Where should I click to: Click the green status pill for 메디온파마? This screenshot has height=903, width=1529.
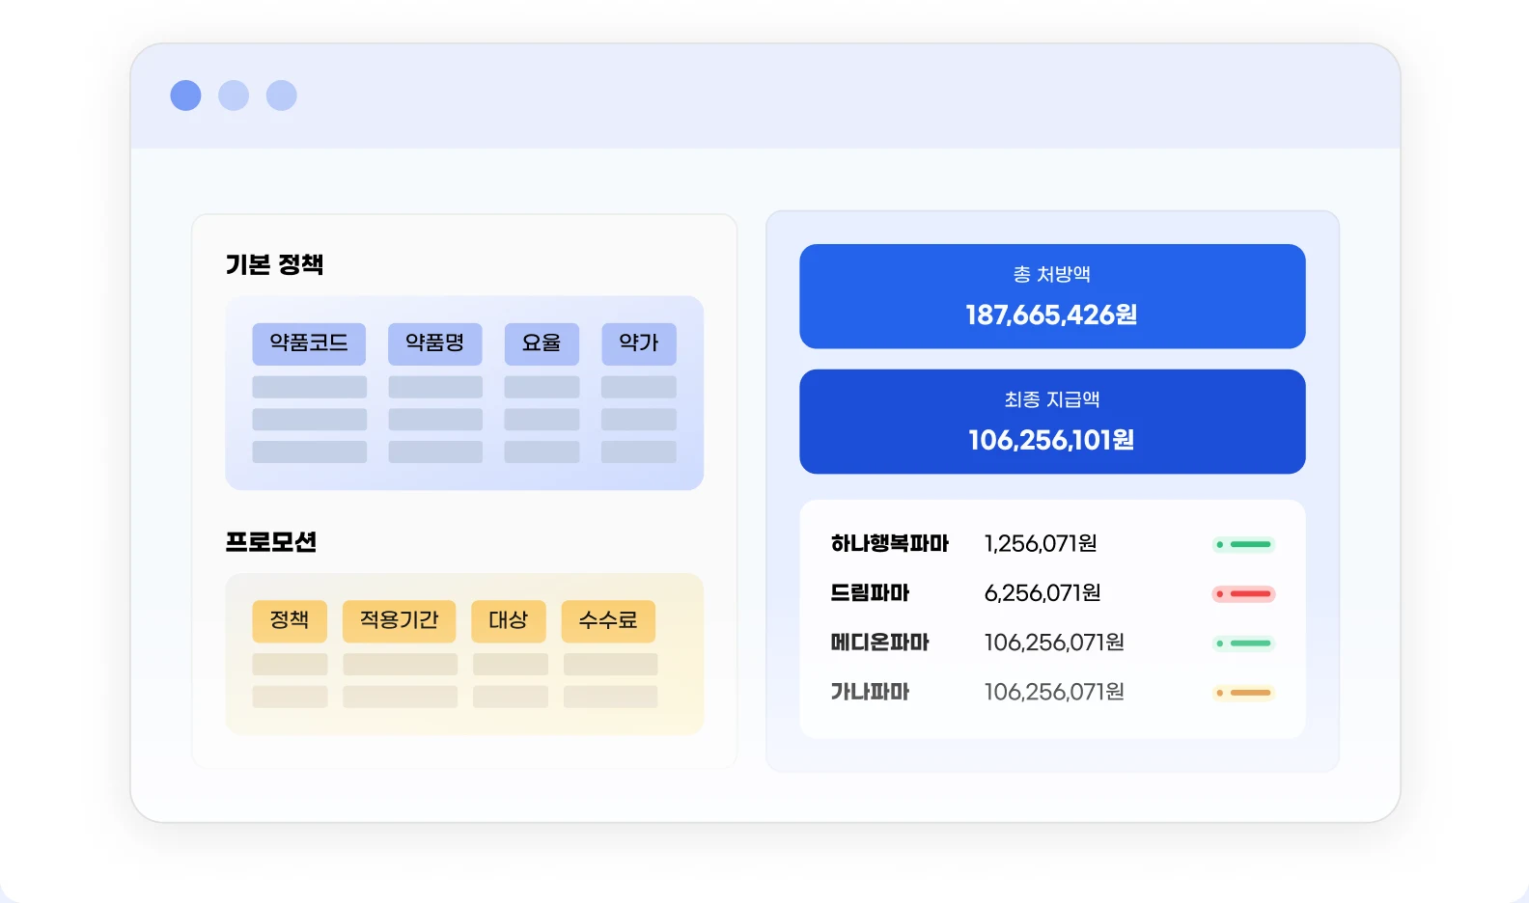(x=1244, y=643)
